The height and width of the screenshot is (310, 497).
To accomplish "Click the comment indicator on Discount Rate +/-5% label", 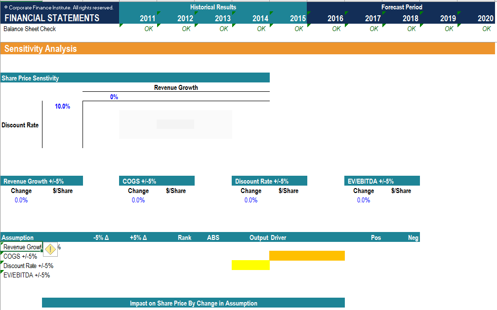I will (2, 263).
